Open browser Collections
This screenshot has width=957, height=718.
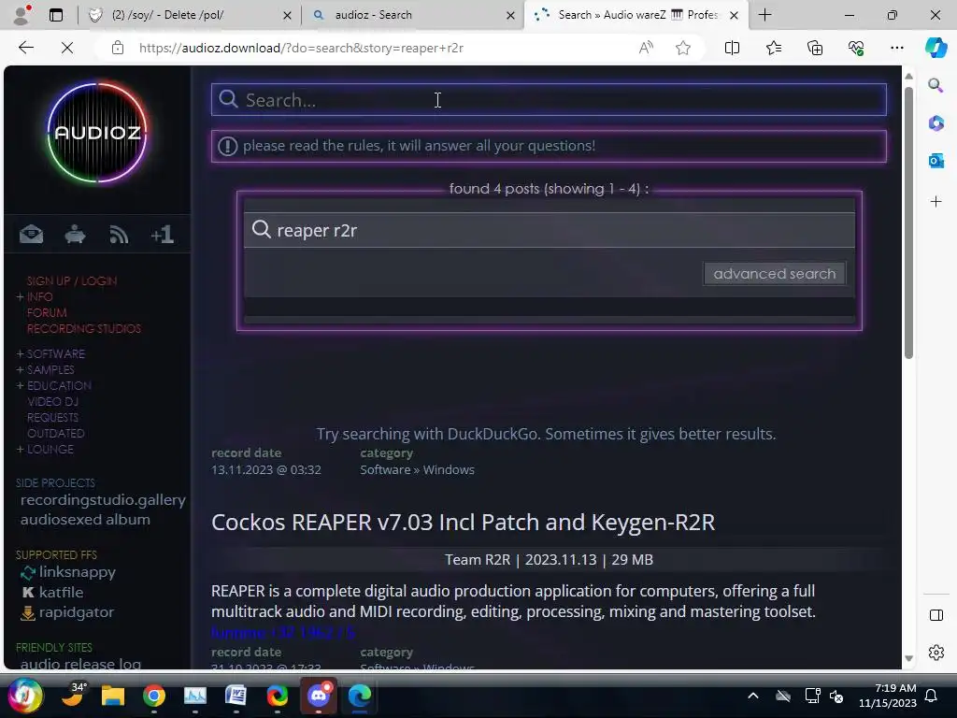click(x=815, y=48)
